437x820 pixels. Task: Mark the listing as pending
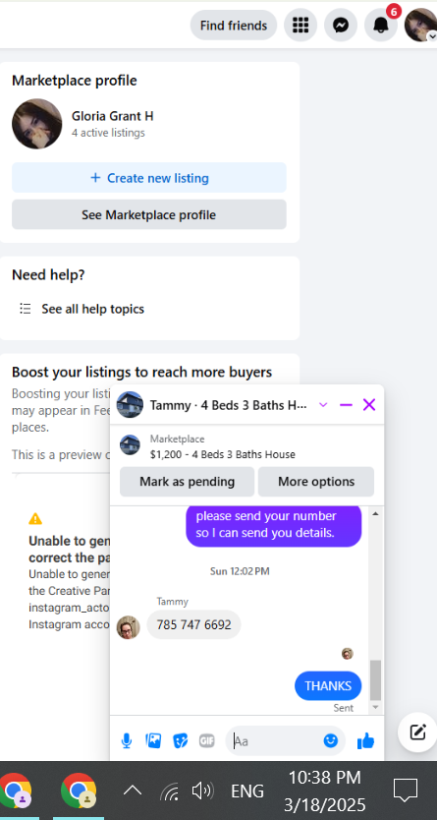tap(187, 482)
